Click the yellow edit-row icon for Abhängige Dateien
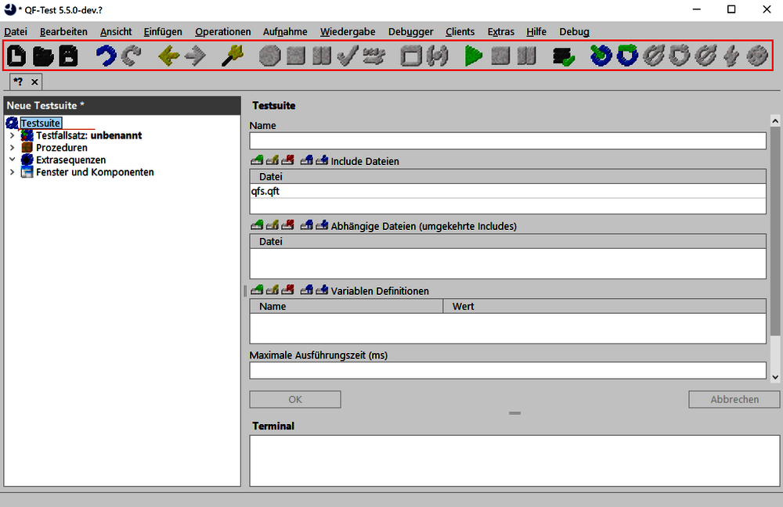783x507 pixels. coord(272,225)
